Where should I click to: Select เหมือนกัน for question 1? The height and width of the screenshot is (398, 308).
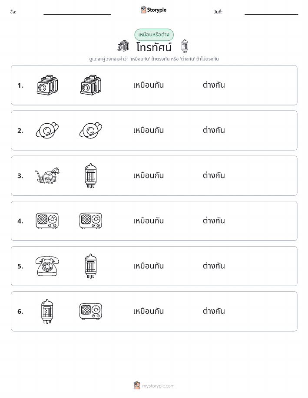(x=149, y=85)
